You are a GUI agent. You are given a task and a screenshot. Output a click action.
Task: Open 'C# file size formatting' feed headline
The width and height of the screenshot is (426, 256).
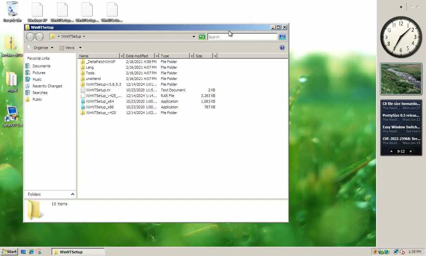tap(401, 104)
